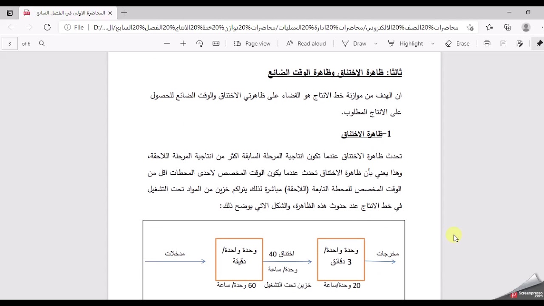Open a new browser tab

click(x=124, y=13)
